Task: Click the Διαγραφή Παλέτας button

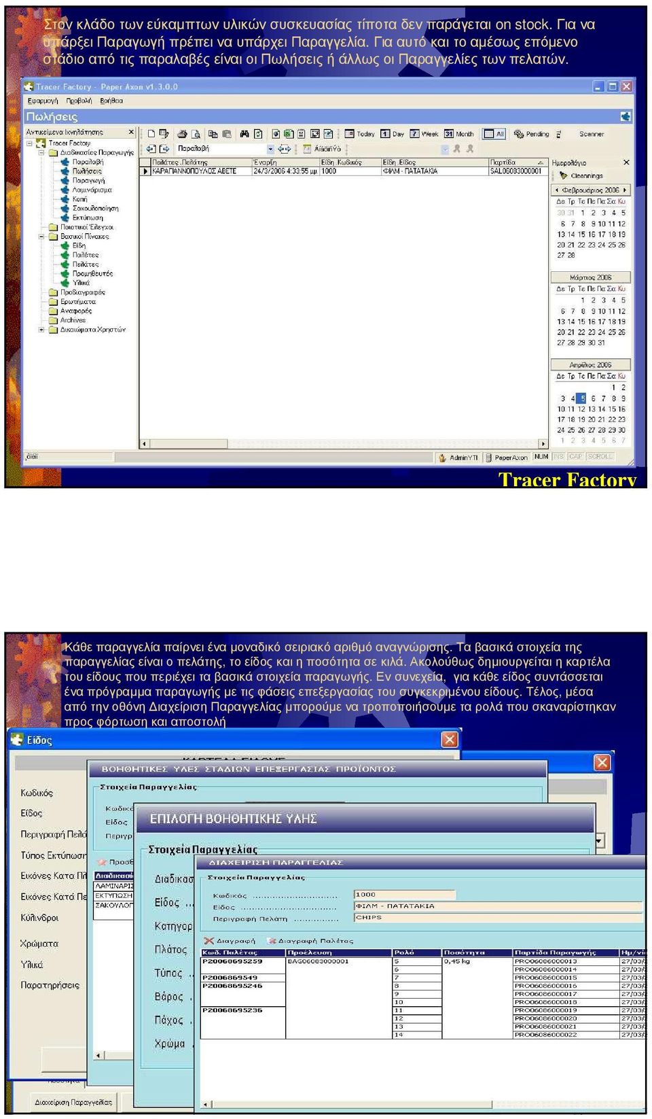Action: tap(310, 941)
